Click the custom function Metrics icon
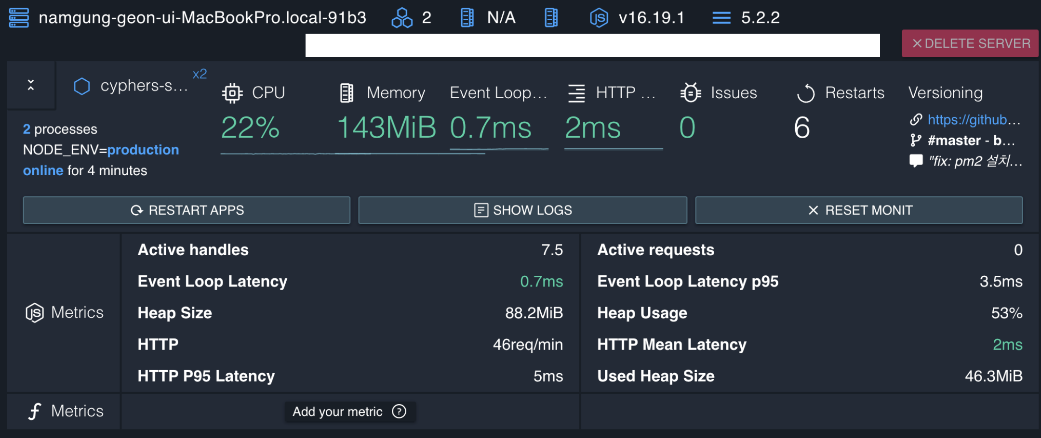 click(35, 411)
